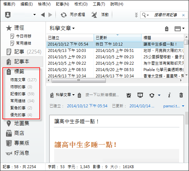The width and height of the screenshot is (189, 171).
Task: Delete note with the trash icon
Action: (x=181, y=95)
